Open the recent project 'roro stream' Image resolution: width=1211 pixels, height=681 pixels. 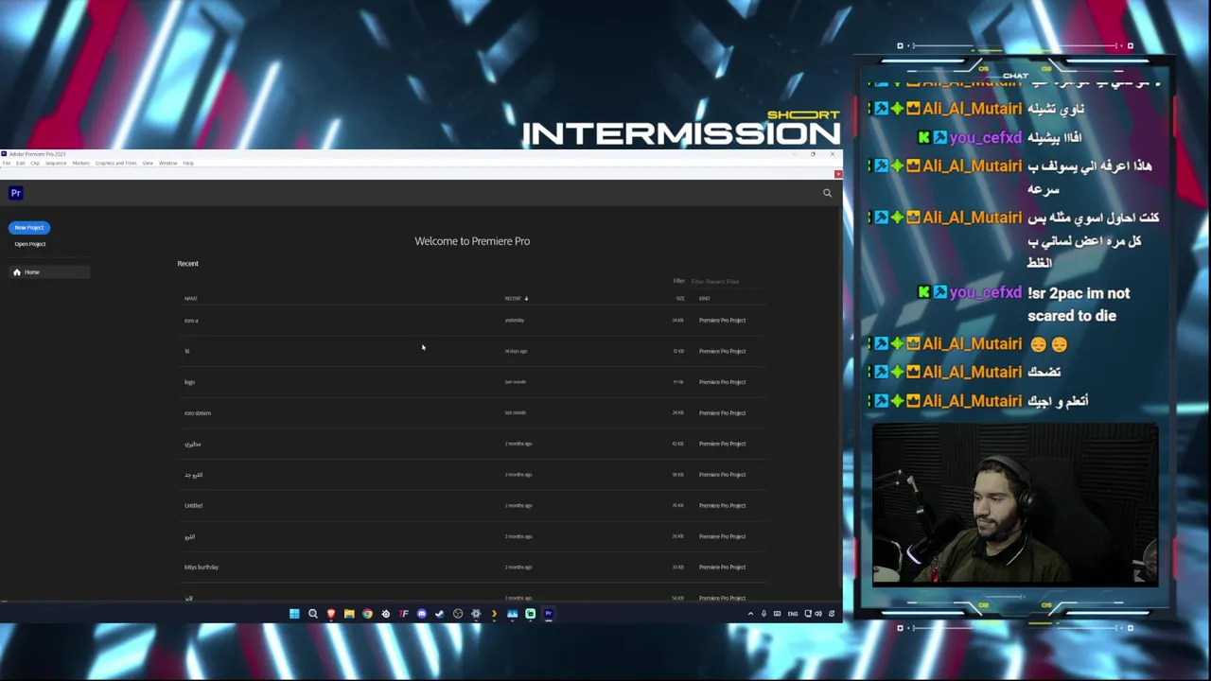pyautogui.click(x=473, y=413)
